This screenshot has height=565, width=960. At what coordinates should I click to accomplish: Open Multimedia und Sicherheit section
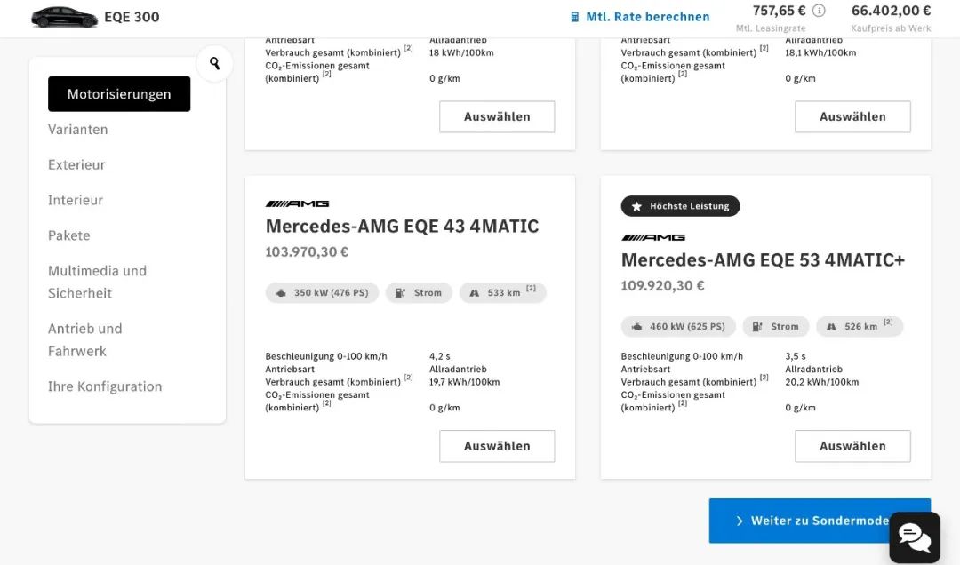(98, 282)
